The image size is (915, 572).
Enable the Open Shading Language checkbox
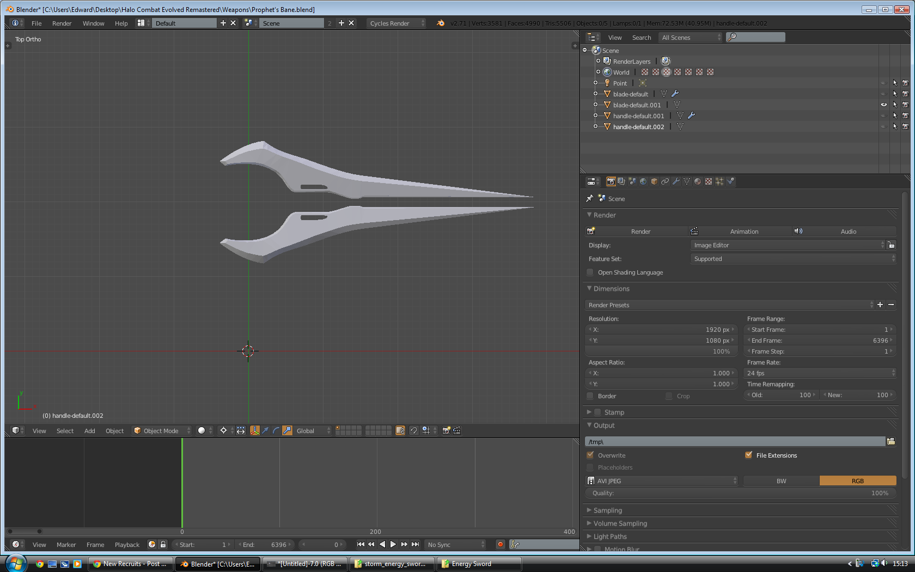click(590, 272)
